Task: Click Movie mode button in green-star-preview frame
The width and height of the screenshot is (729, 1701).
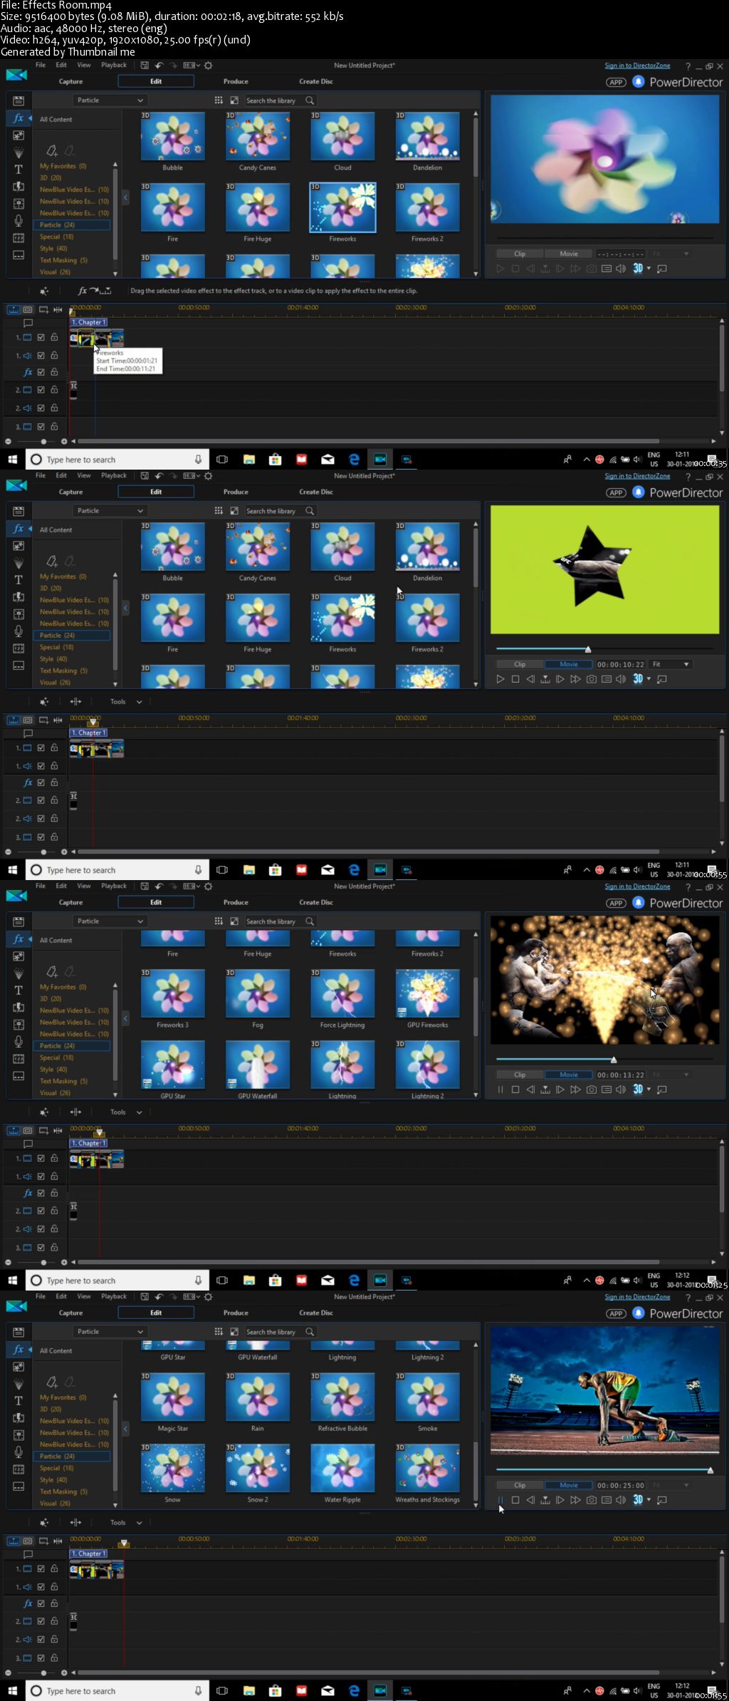Action: coord(569,664)
